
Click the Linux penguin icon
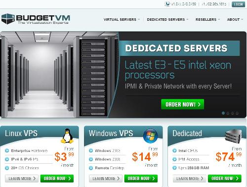tap(67, 136)
